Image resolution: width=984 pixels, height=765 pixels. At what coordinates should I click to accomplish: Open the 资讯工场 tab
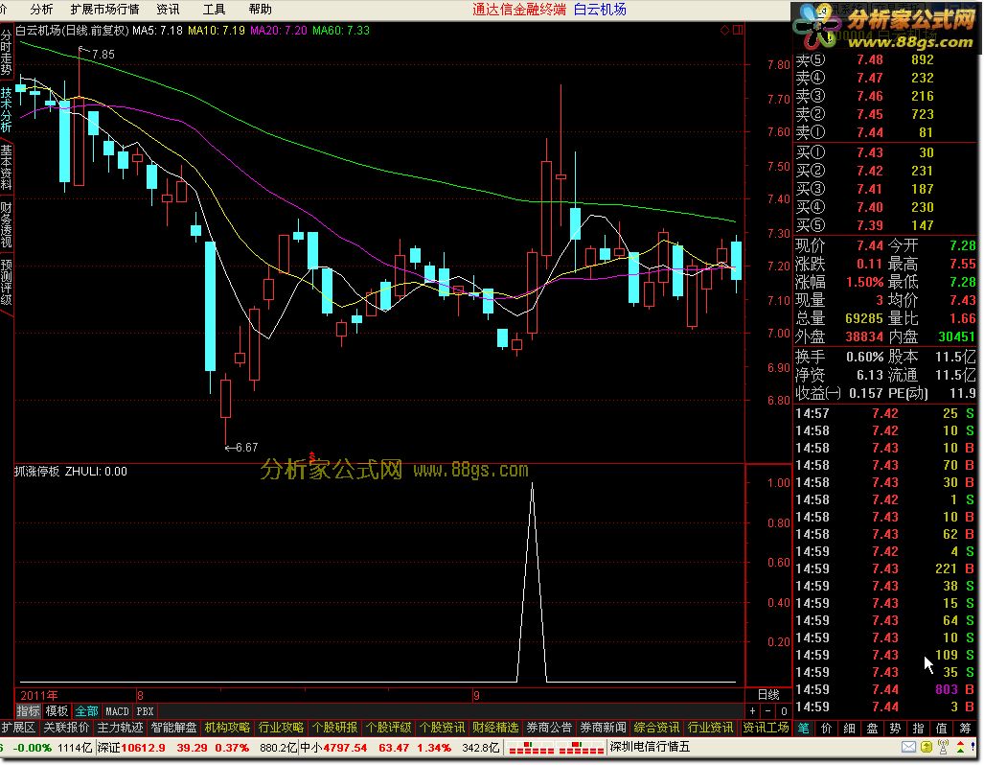pos(766,728)
